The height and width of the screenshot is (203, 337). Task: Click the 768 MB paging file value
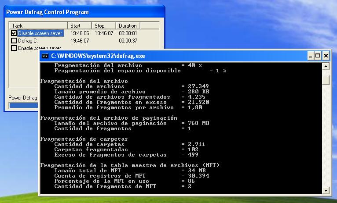pos(198,123)
